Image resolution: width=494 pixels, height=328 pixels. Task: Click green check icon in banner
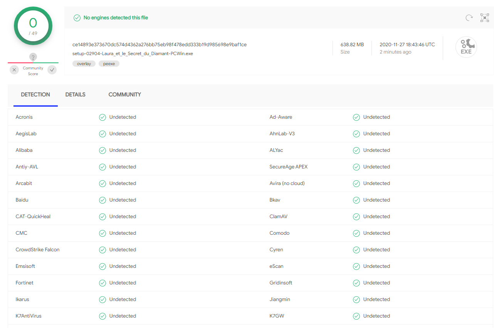[77, 18]
